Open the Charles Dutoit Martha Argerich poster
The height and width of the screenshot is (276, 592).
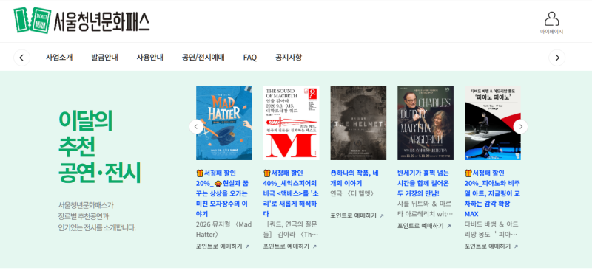pyautogui.click(x=425, y=123)
